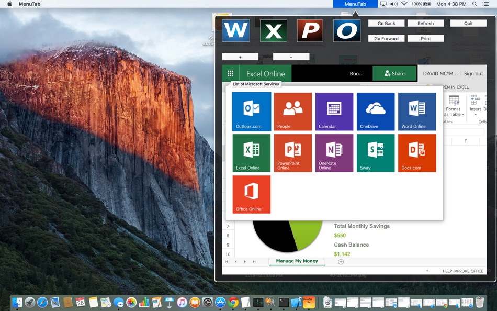Open the Calendar tile
The width and height of the screenshot is (497, 311).
pyautogui.click(x=334, y=112)
